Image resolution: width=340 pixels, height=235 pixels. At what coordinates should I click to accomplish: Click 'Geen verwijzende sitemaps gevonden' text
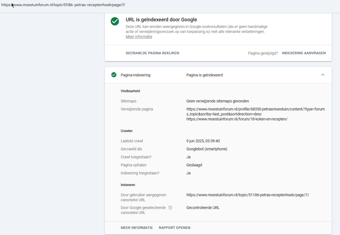pyautogui.click(x=217, y=101)
